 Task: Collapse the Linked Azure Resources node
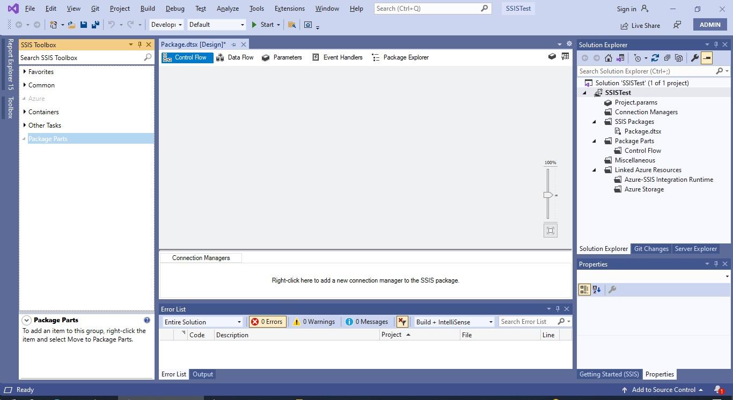click(594, 170)
